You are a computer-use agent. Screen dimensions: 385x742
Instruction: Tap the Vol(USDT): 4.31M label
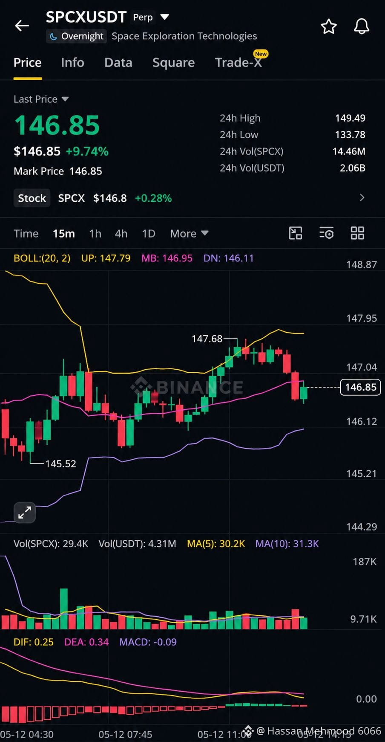pos(137,544)
